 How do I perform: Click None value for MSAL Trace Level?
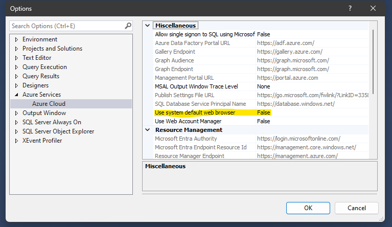click(264, 86)
